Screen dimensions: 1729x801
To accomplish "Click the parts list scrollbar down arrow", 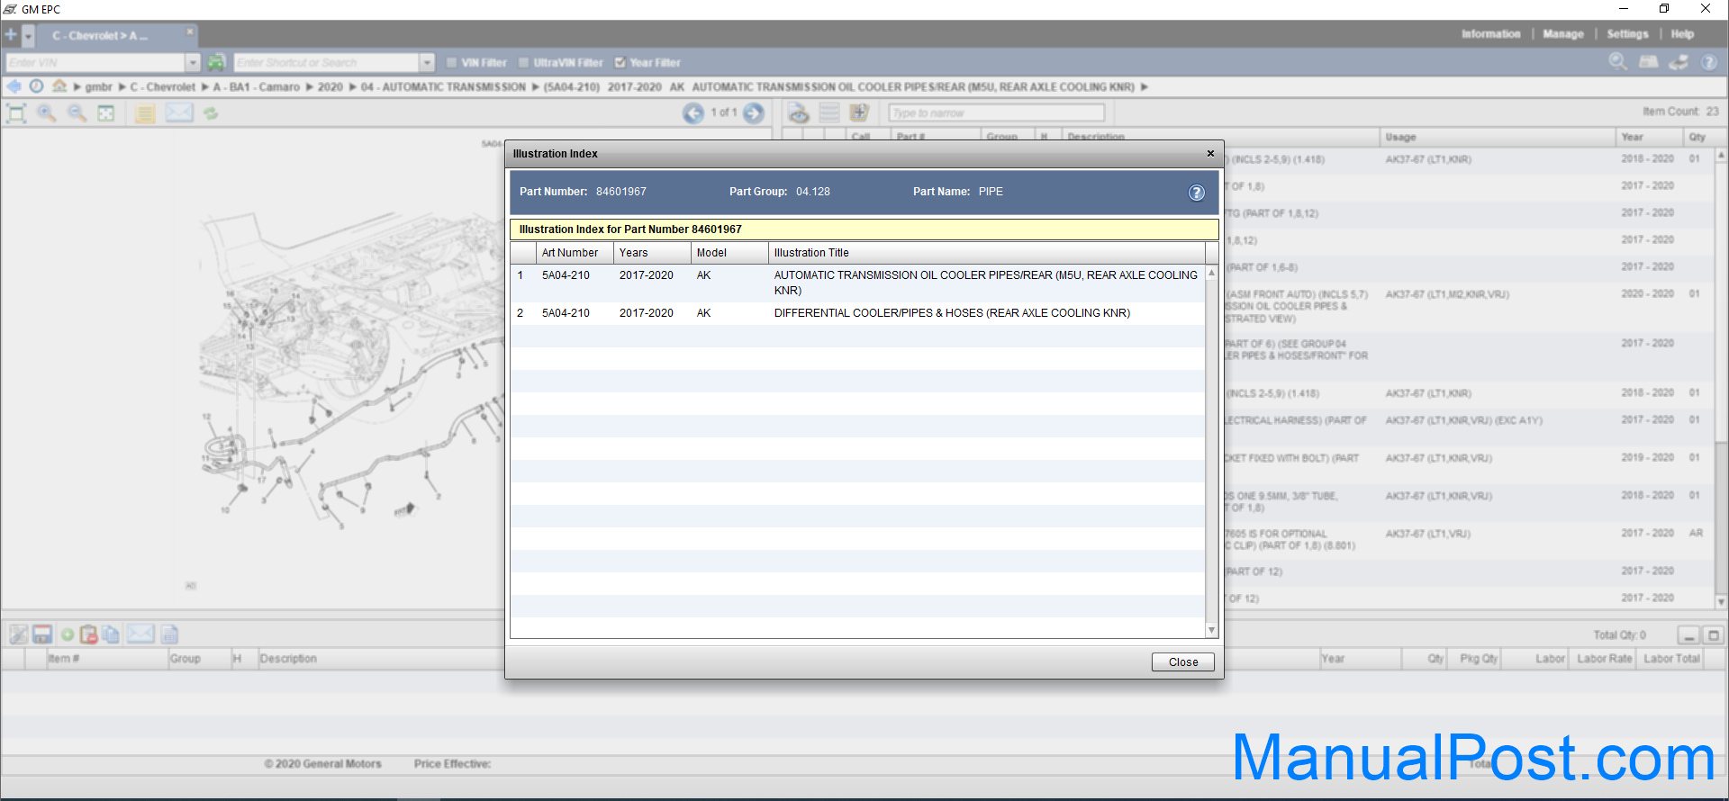I will tap(1721, 602).
